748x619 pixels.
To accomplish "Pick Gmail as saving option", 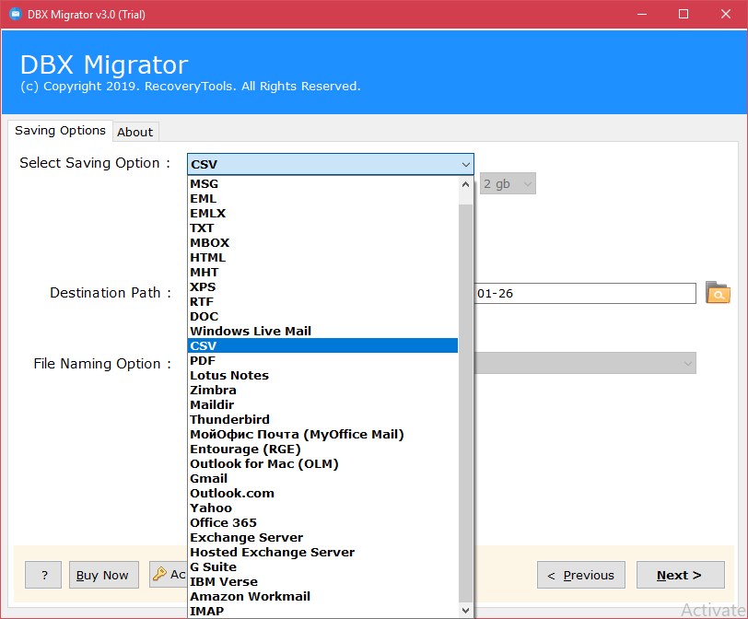I will click(x=323, y=479).
